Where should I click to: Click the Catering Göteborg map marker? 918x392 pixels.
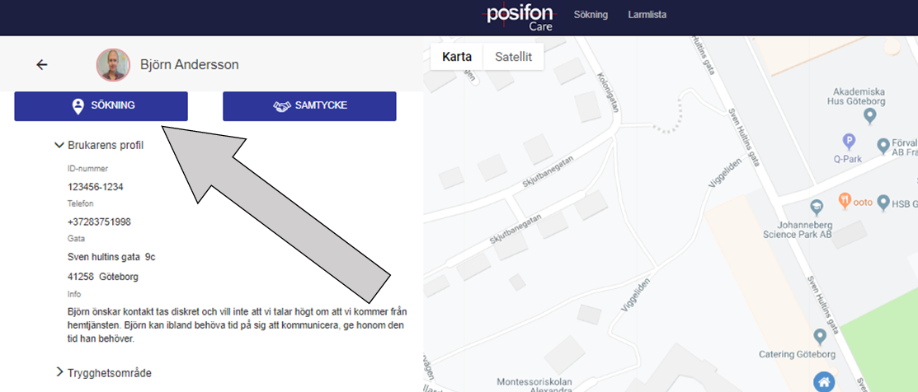click(x=820, y=337)
